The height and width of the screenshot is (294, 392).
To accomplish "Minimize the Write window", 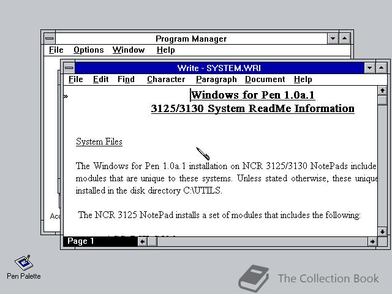I will [369, 68].
